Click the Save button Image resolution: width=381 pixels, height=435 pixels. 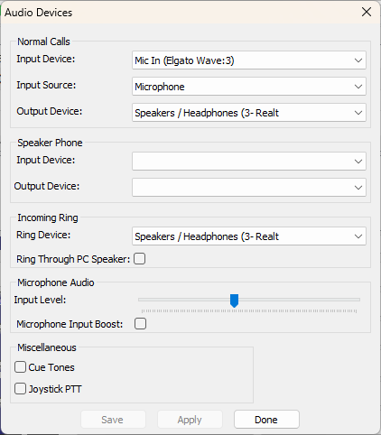pos(113,420)
